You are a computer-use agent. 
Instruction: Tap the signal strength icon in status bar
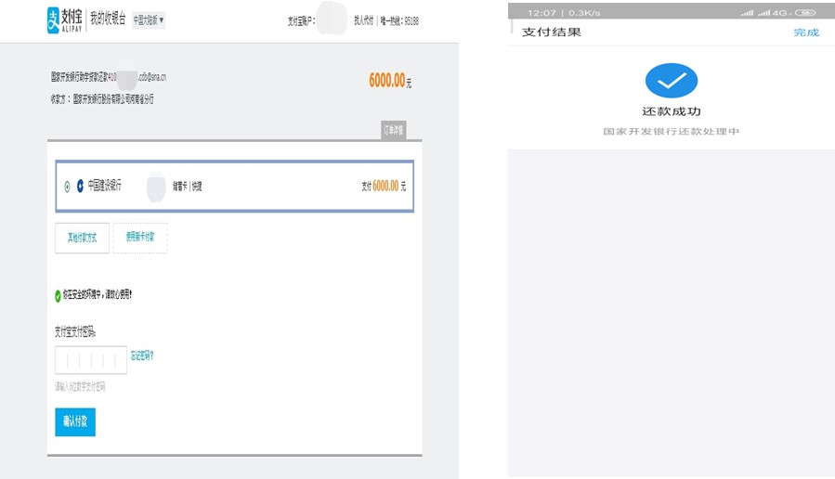click(x=748, y=12)
